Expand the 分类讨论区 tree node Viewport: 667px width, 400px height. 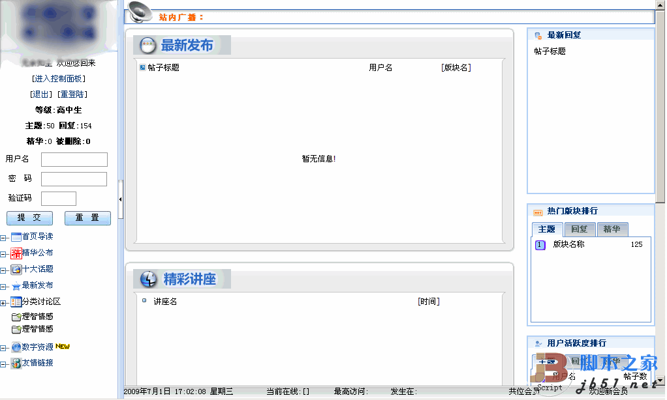tap(4, 302)
